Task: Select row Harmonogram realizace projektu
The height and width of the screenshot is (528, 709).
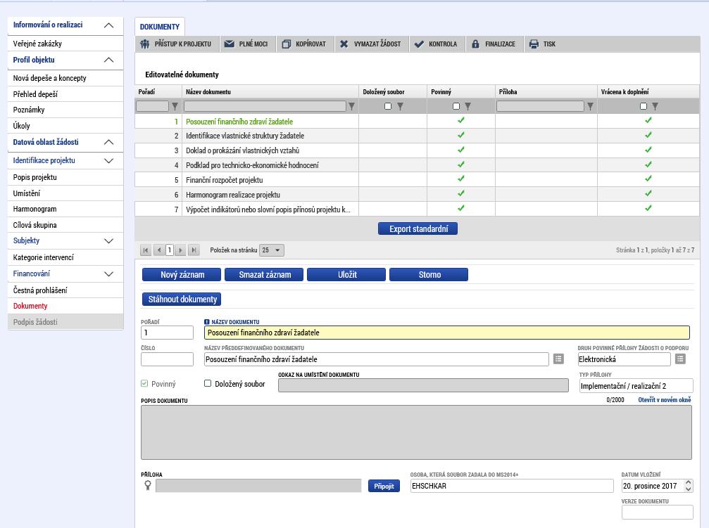Action: (x=417, y=195)
